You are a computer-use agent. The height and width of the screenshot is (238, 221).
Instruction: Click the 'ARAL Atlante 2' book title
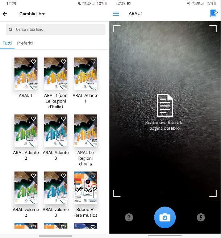click(26, 155)
